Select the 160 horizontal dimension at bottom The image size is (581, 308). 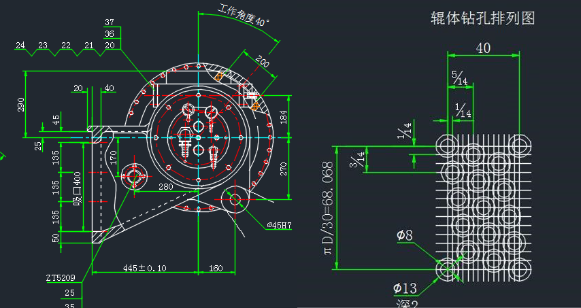[214, 267]
